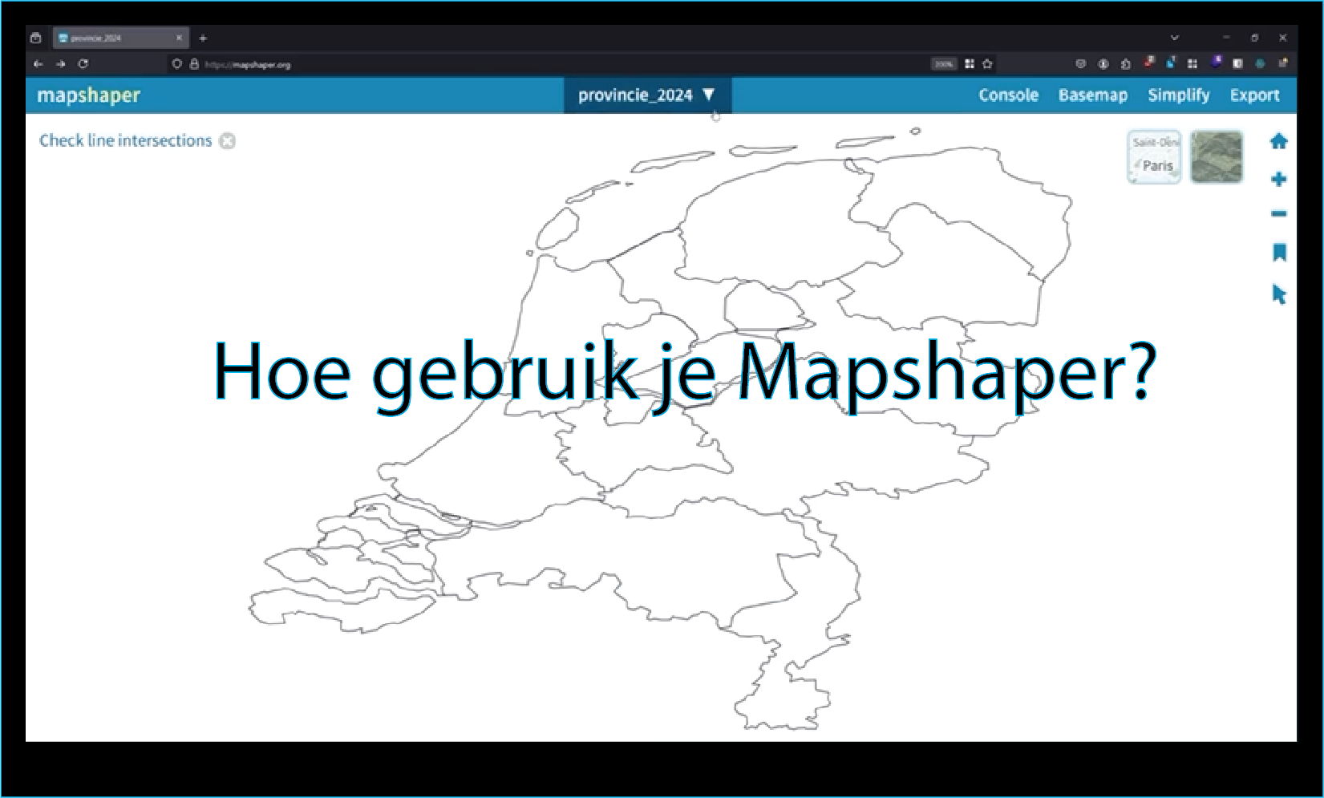Viewport: 1324px width, 798px height.
Task: Click the padlock site security icon
Action: coord(194,63)
